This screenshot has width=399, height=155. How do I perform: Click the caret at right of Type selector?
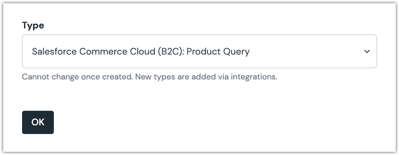(x=367, y=51)
